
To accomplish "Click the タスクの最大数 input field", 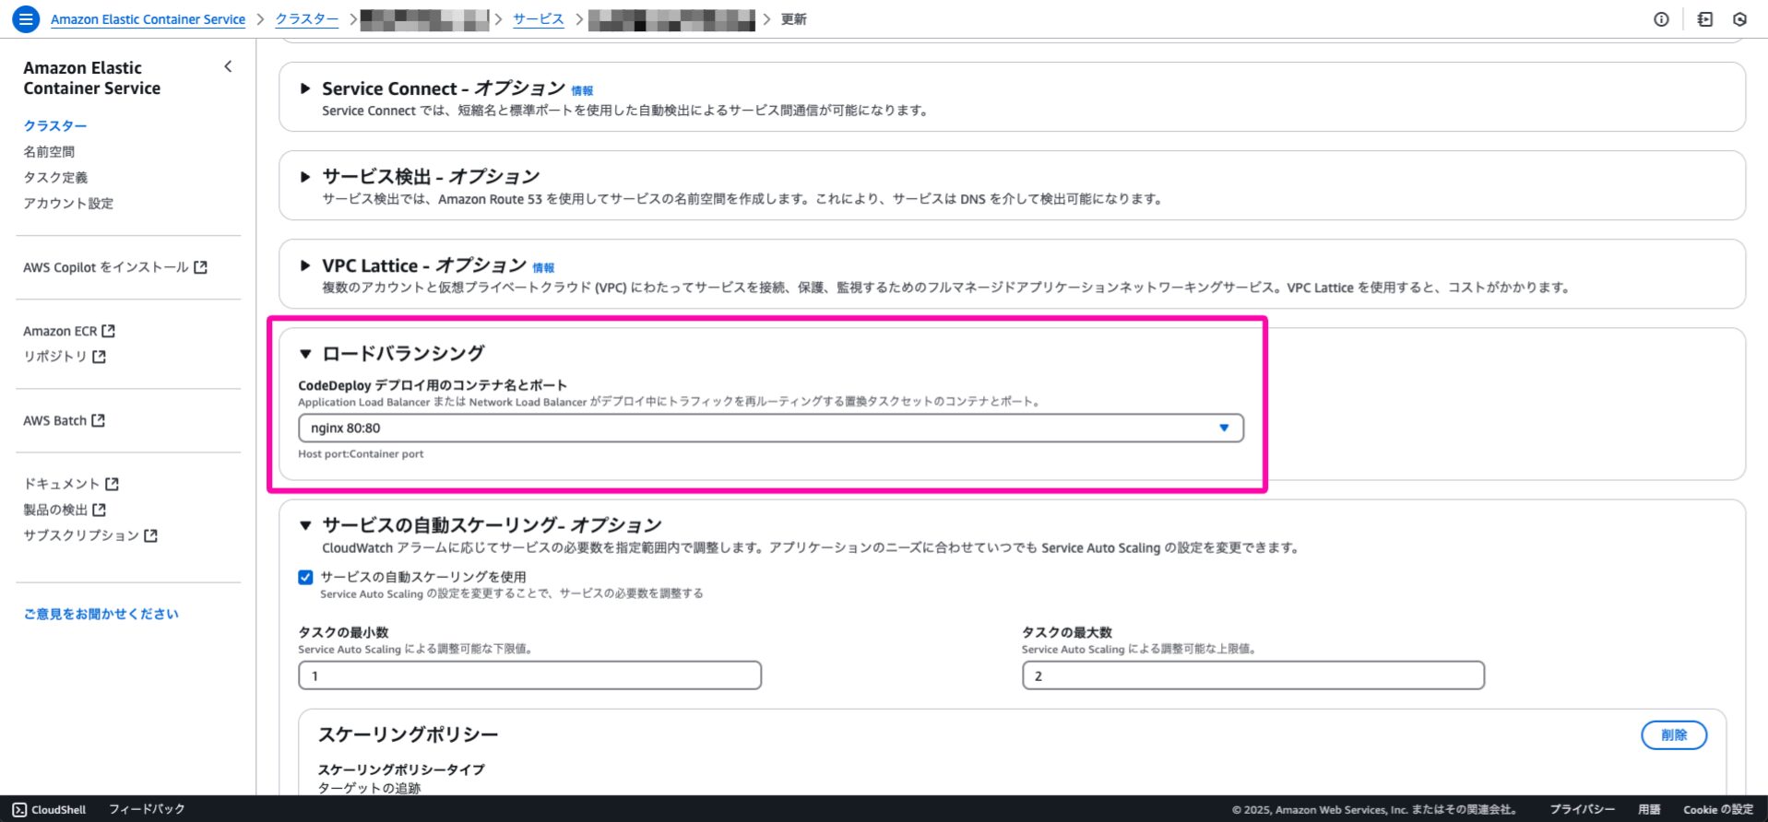I will (1253, 675).
